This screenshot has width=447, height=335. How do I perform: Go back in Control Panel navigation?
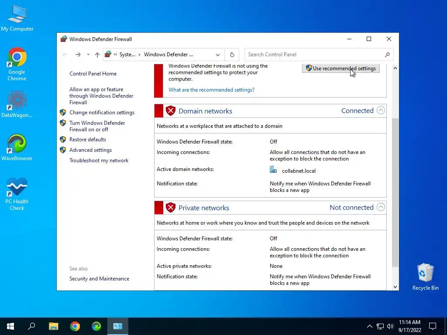(65, 55)
